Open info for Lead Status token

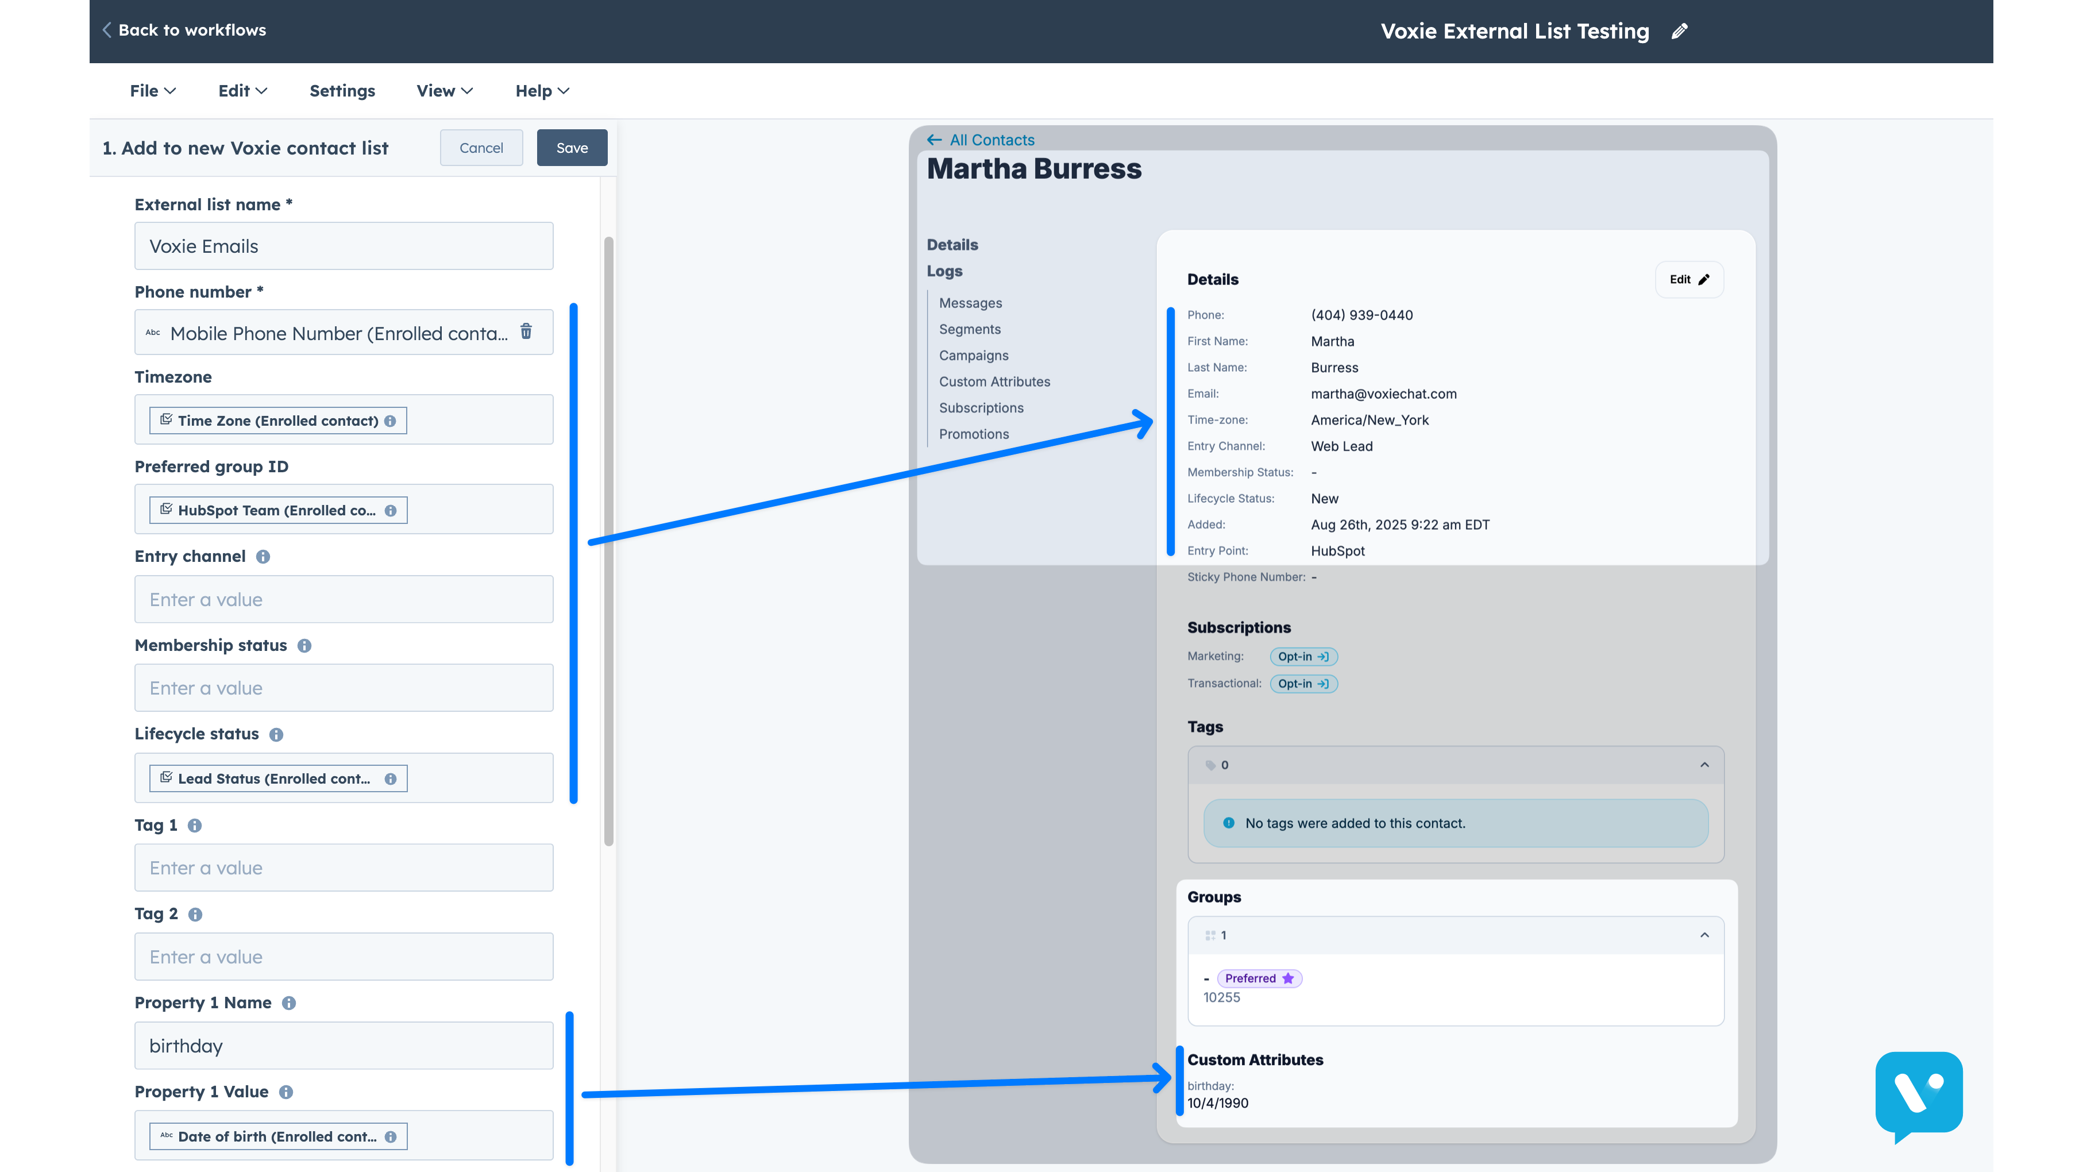point(391,779)
